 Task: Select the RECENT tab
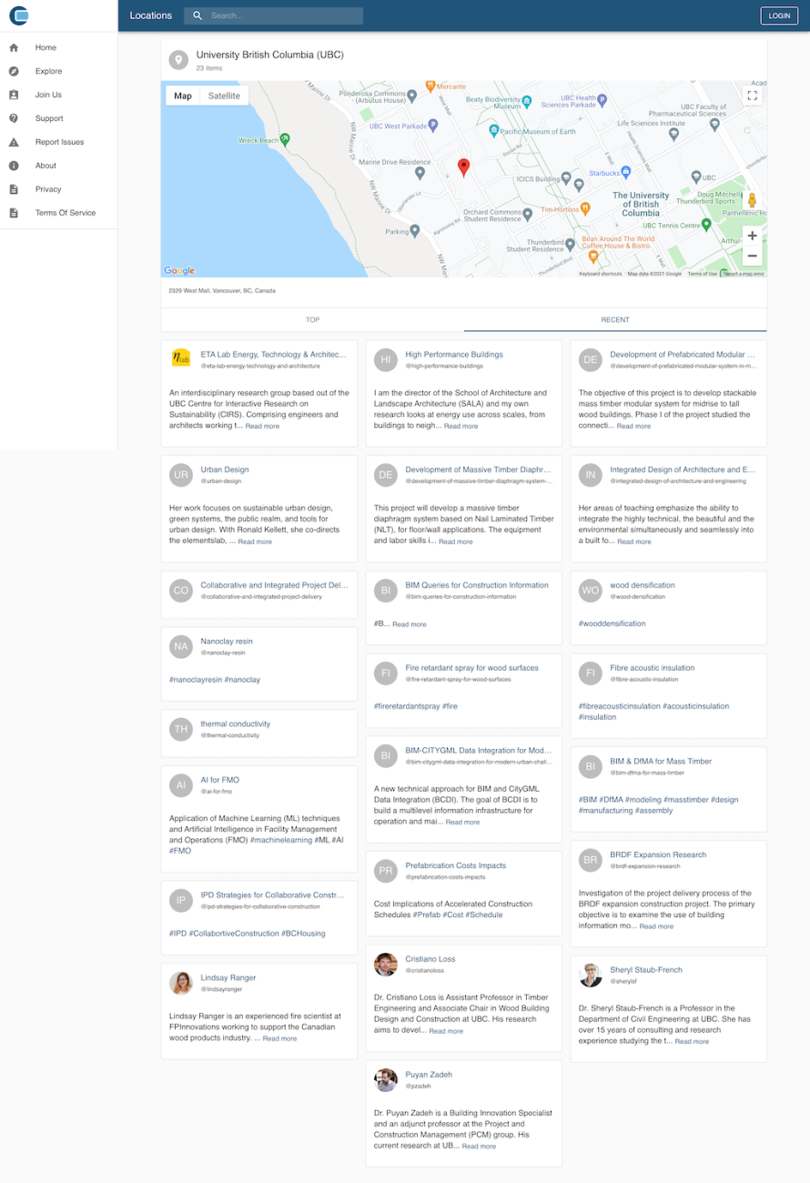[615, 319]
